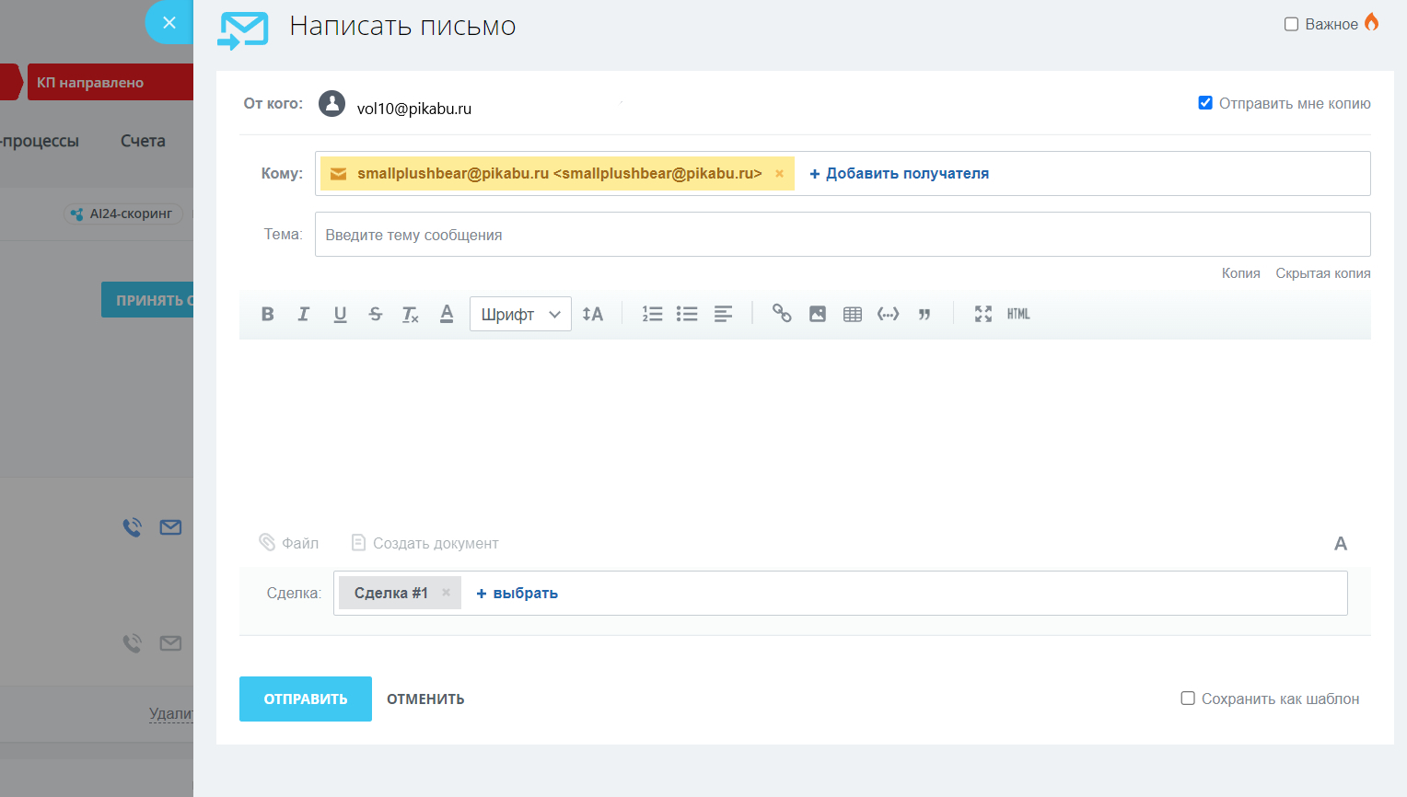Click the Тема subject input field
1407x797 pixels.
842,235
